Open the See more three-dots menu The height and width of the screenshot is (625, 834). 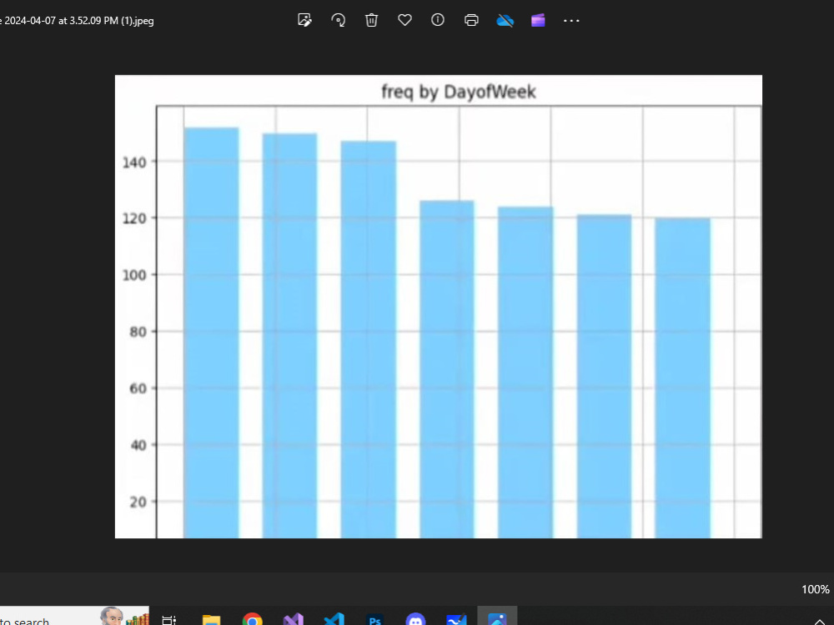[571, 21]
